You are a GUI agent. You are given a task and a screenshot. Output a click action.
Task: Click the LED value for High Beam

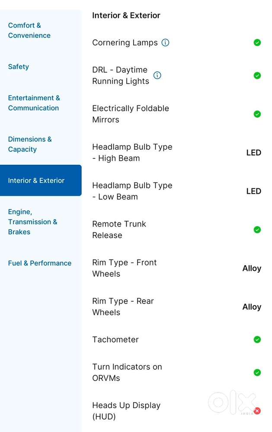(x=253, y=153)
